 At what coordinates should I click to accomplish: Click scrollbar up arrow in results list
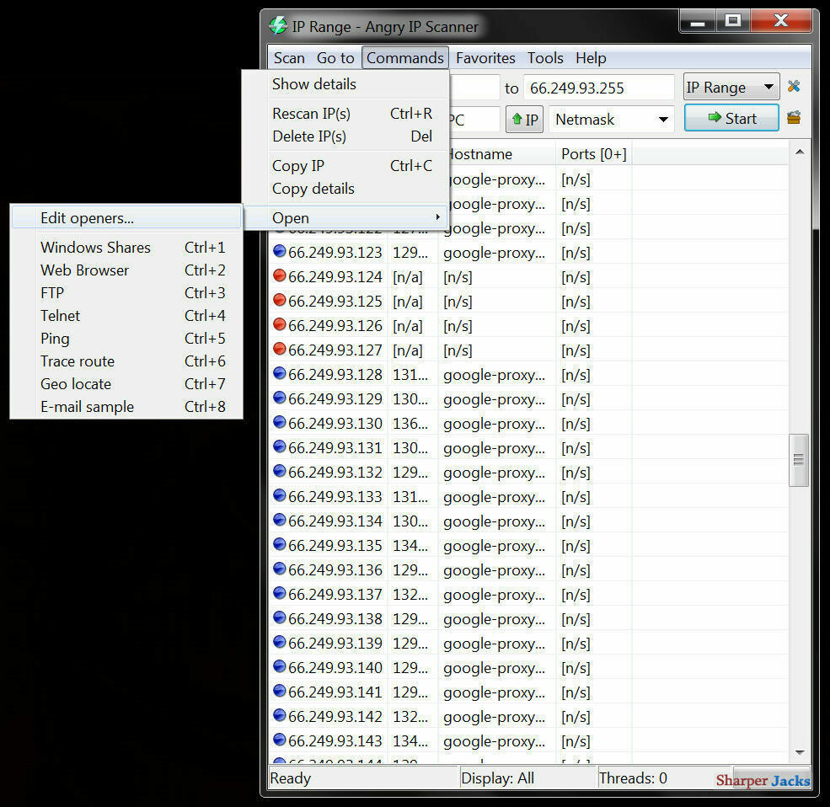(x=800, y=152)
